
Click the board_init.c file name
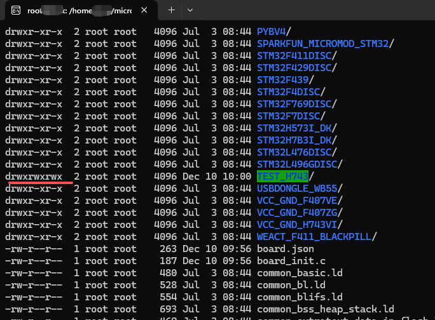(291, 261)
